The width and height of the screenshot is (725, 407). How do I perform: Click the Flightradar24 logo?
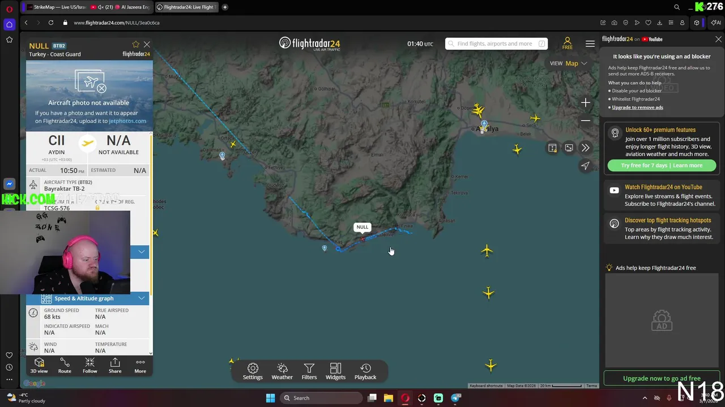(x=310, y=44)
